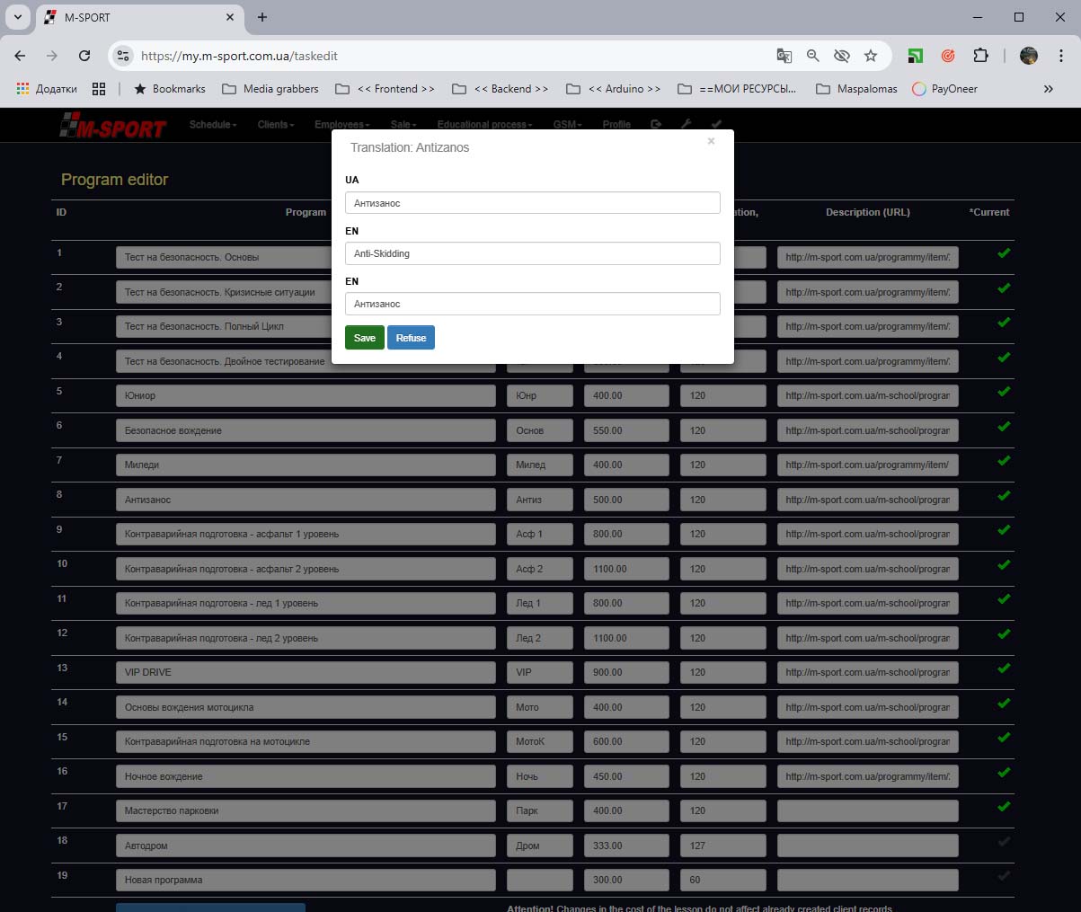
Task: Toggle Current checkmark for VIP DRIVE row
Action: coord(1004,669)
